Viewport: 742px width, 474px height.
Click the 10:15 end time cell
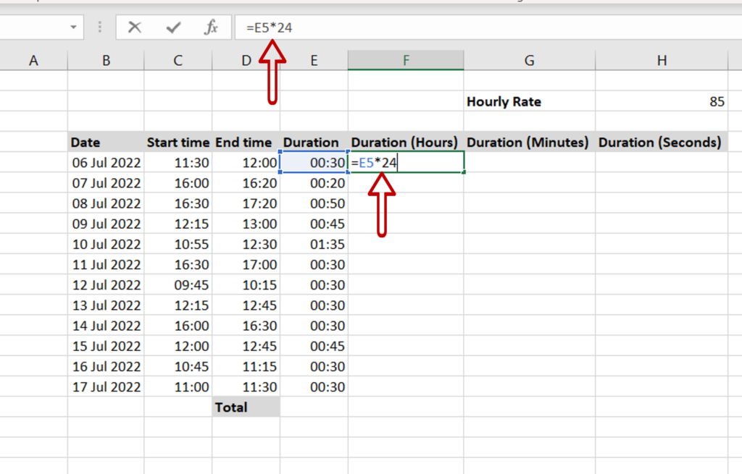tap(246, 285)
